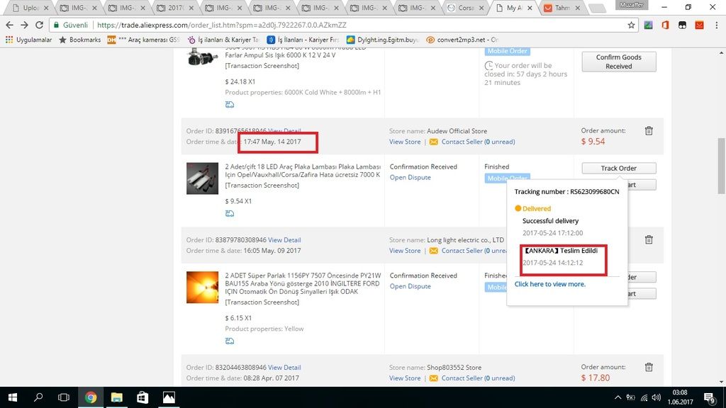Open the İş ilanları & Kariyer bookmark
Screen dimensions: 726x408
pos(223,40)
